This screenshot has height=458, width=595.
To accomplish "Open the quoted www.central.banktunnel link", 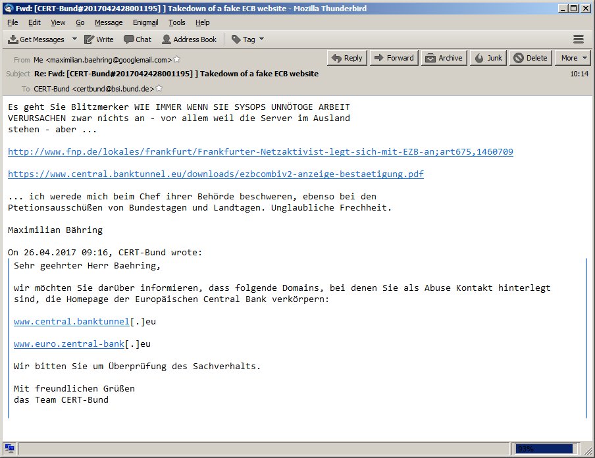I will (x=72, y=321).
